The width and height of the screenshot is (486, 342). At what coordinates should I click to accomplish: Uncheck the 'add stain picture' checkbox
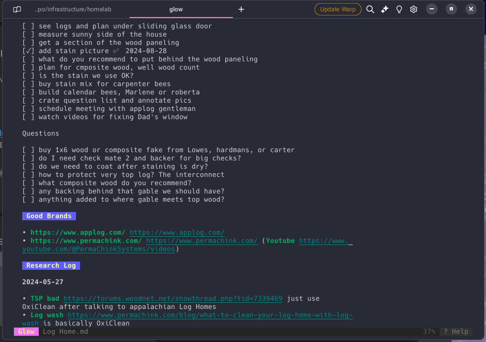click(x=28, y=51)
